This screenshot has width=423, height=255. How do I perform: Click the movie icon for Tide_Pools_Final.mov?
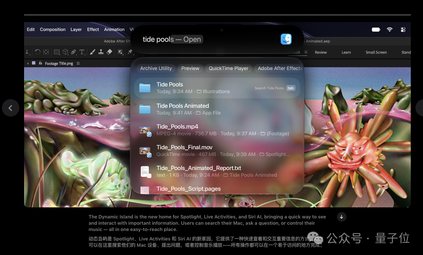145,151
